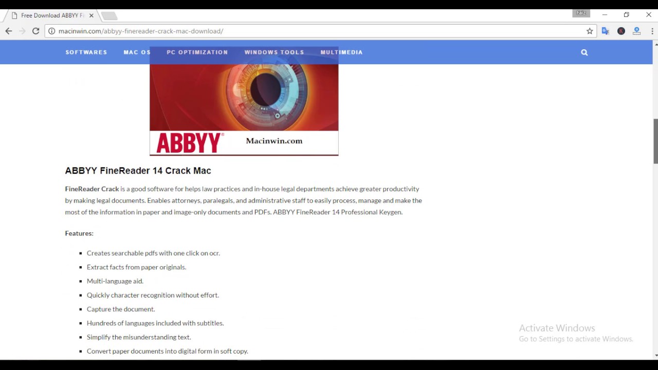Screen dimensions: 658x370
Task: Click the scrollbar down arrow
Action: [x=655, y=356]
